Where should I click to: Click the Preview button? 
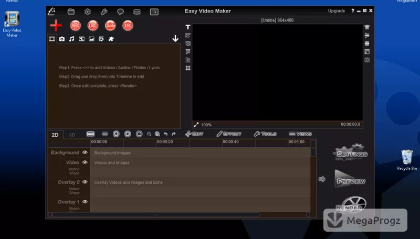pyautogui.click(x=350, y=179)
